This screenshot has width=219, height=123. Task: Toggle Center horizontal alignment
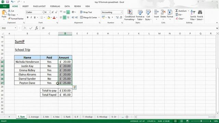point(65,17)
